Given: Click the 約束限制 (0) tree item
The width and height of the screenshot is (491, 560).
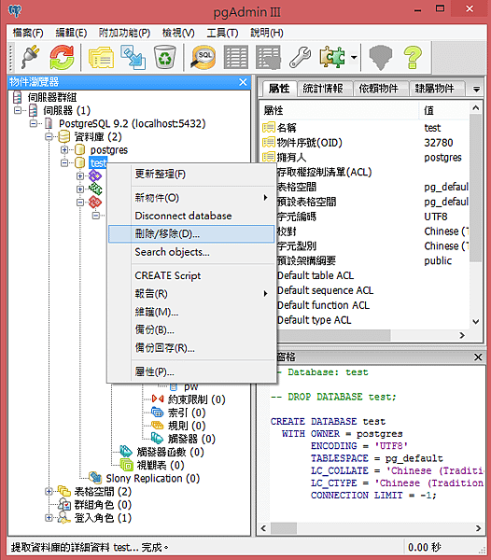Looking at the screenshot, I should [x=196, y=399].
